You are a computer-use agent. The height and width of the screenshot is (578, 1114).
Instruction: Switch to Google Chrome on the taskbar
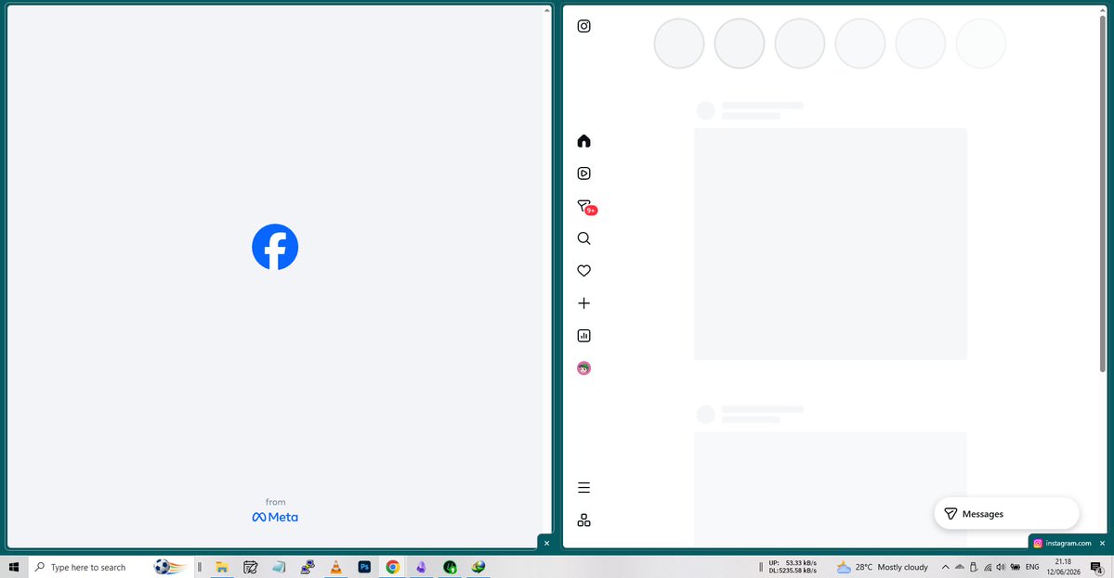(392, 567)
